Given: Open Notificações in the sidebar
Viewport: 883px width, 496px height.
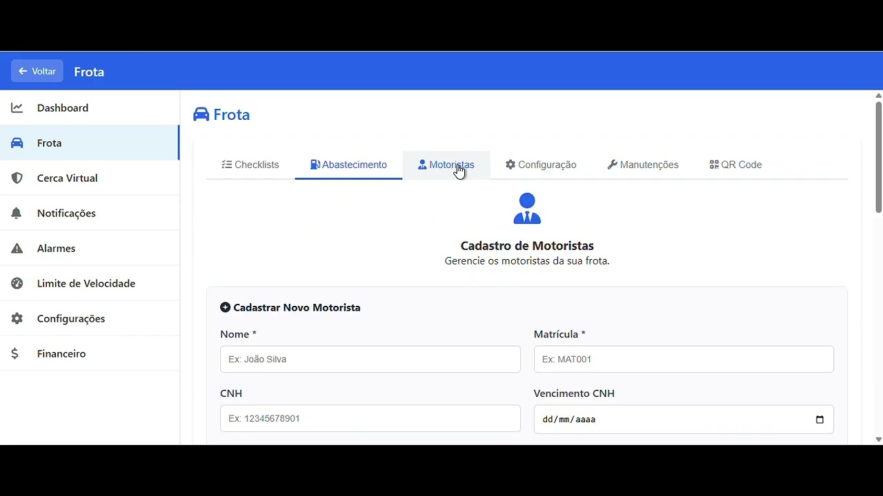Looking at the screenshot, I should 90,213.
